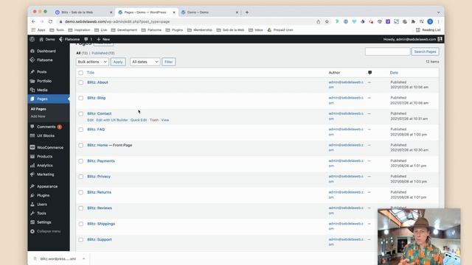Viewport: 472px width, 265px height.
Task: Open Chrome three-dot menu
Action: point(439,21)
